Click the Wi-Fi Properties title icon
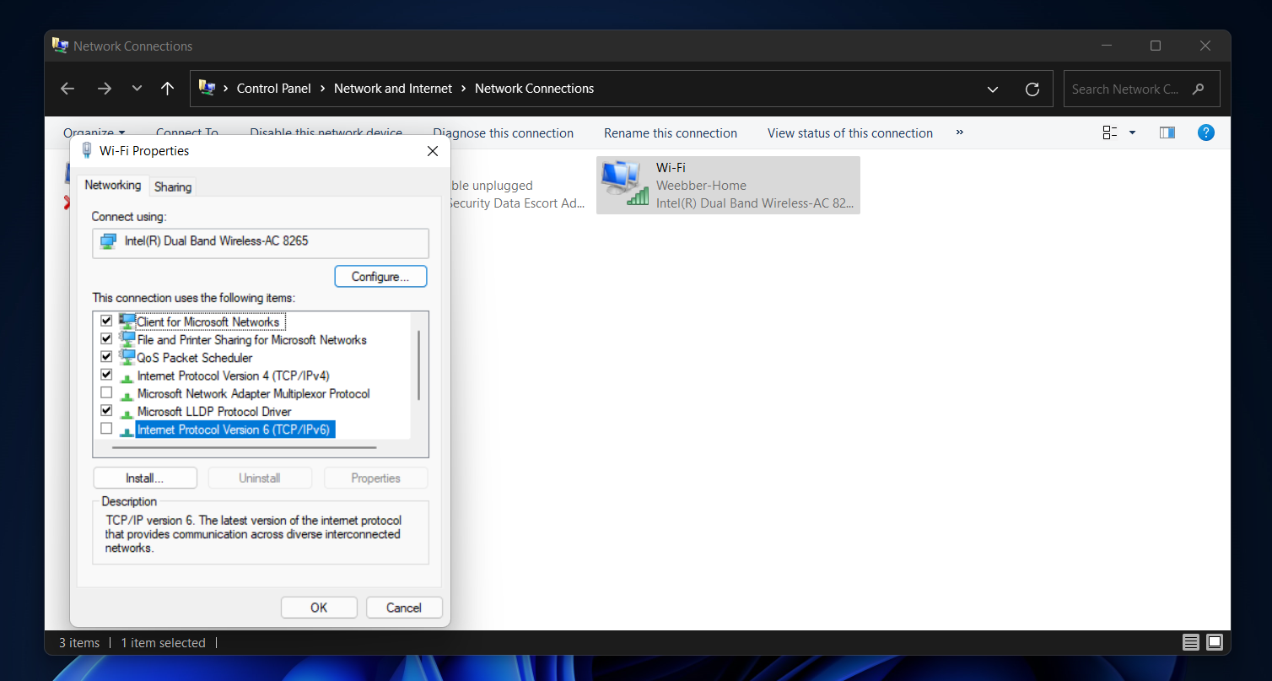This screenshot has height=681, width=1272. (x=86, y=150)
